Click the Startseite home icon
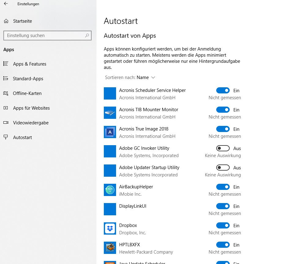This screenshot has width=283, height=264. point(6,21)
